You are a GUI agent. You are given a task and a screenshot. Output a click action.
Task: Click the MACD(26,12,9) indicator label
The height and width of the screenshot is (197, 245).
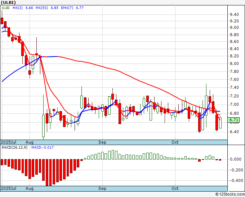[x=14, y=148]
